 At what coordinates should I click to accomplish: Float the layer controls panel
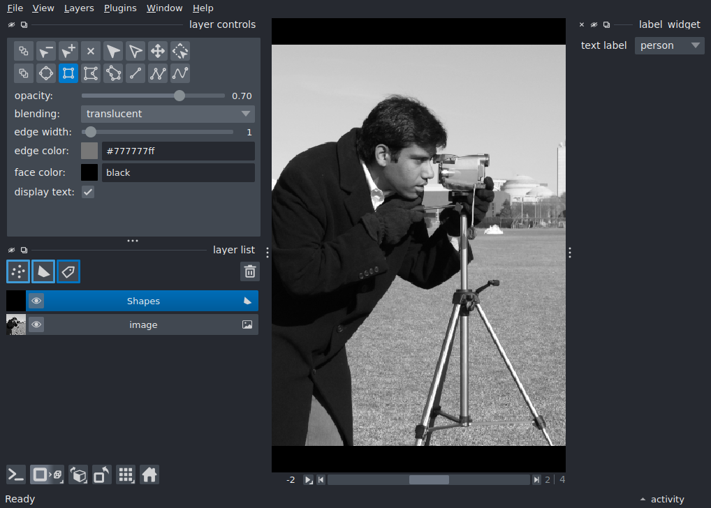tap(24, 24)
